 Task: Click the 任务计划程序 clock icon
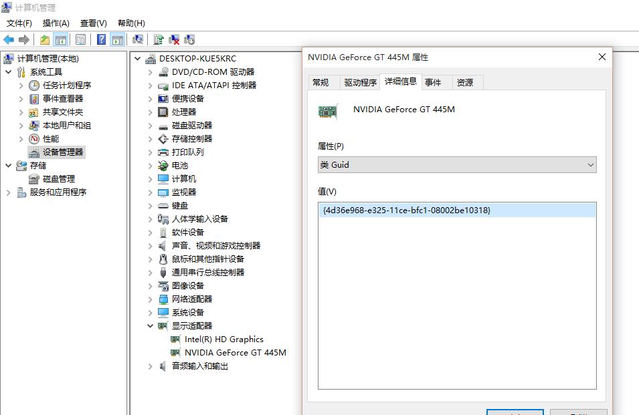click(x=34, y=86)
